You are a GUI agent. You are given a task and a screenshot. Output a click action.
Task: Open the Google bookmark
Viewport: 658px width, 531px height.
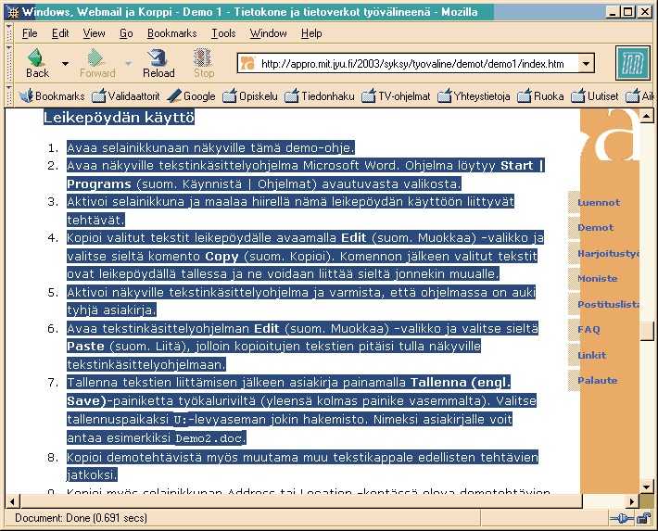pos(191,96)
